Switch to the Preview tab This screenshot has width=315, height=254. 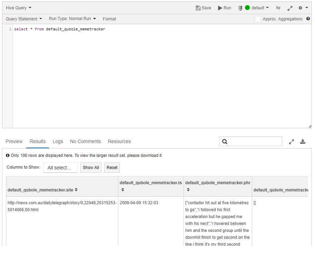[x=14, y=141]
